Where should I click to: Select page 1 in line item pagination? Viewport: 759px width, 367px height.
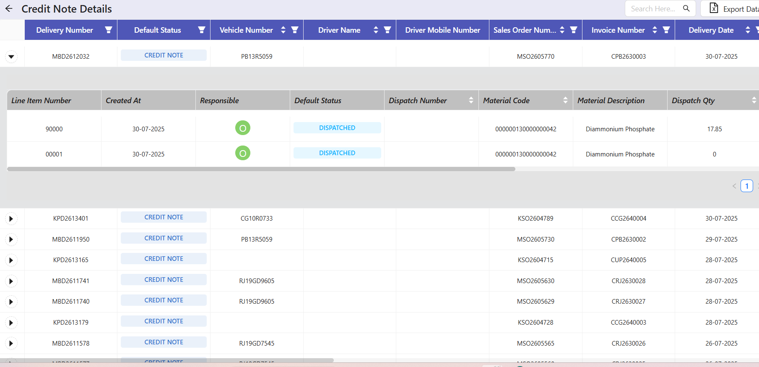coord(747,186)
